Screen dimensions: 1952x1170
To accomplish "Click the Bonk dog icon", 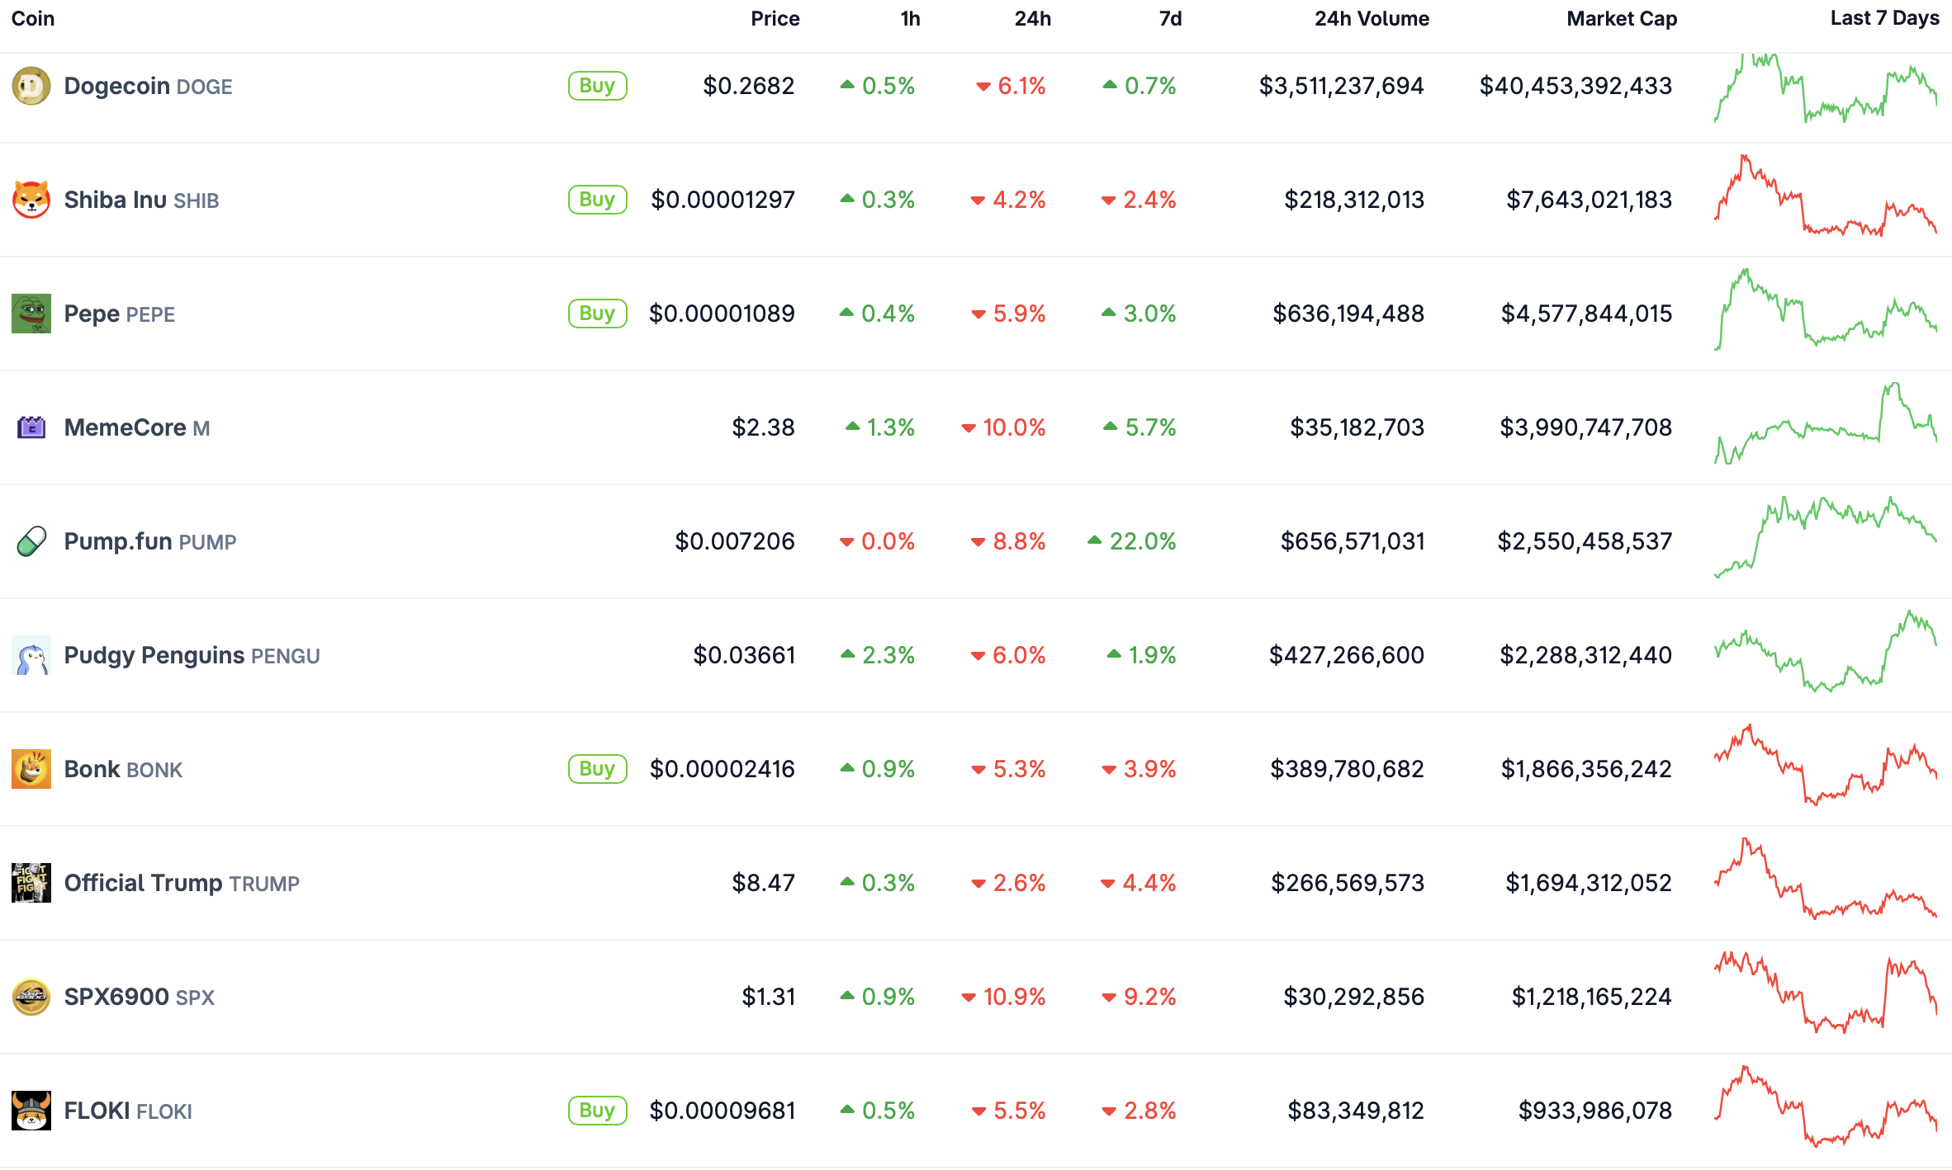I will click(x=31, y=769).
